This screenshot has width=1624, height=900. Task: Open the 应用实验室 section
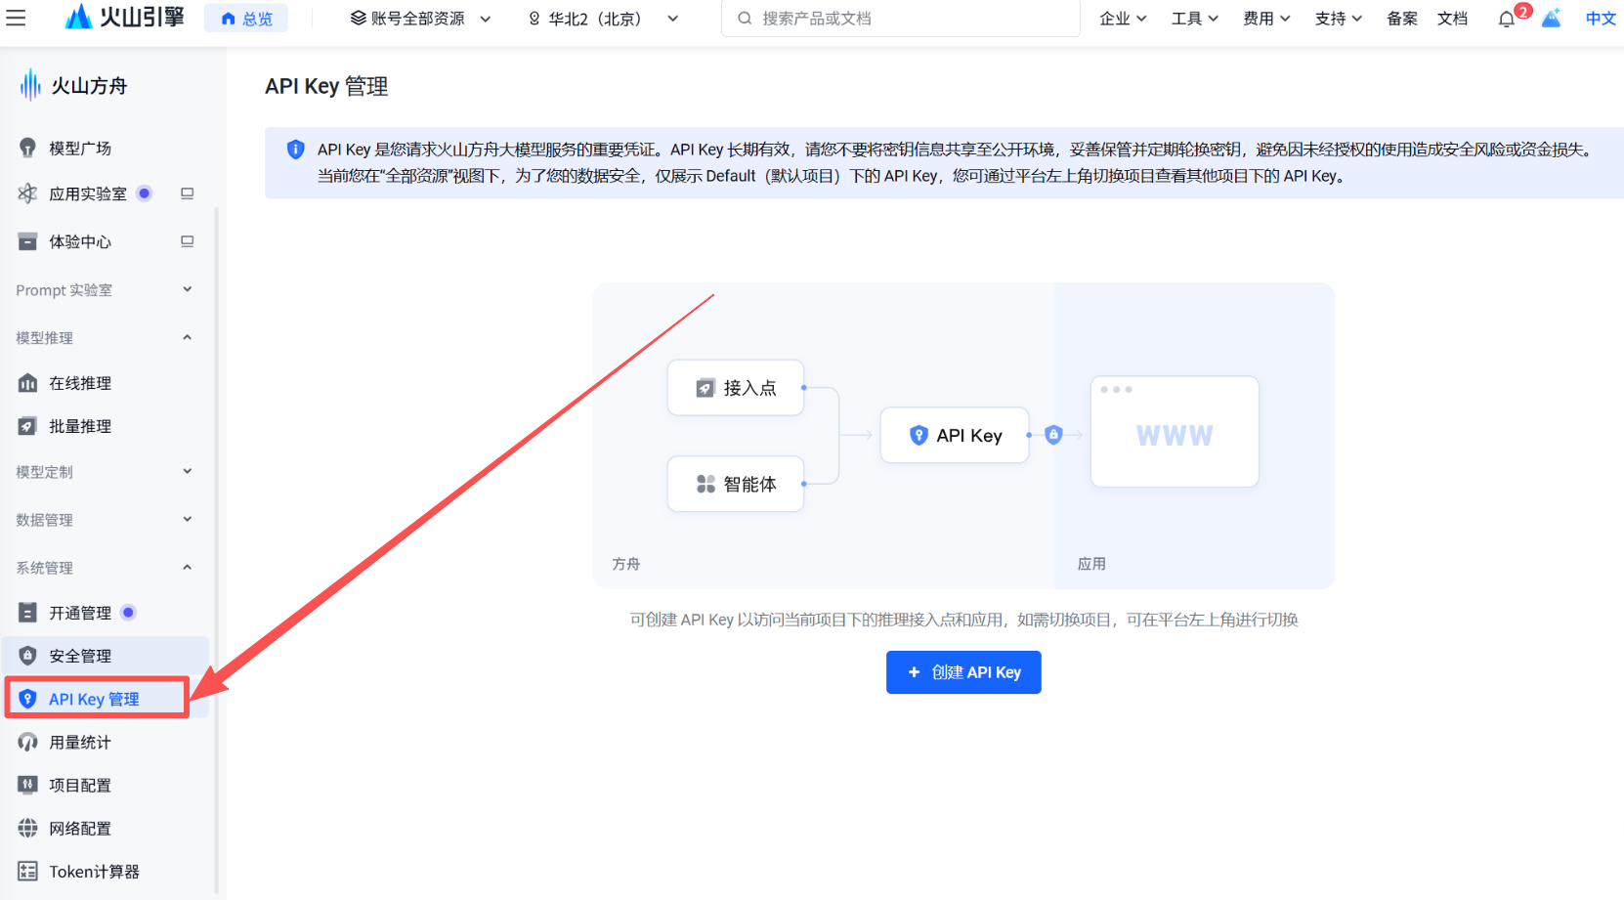tap(87, 193)
